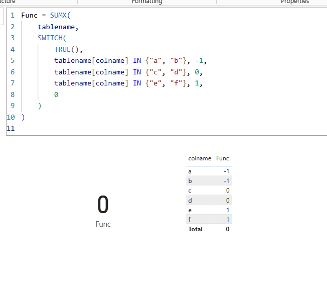Image resolution: width=327 pixels, height=281 pixels.
Task: Click the {"e", "f"} set on line 7
Action: click(166, 83)
